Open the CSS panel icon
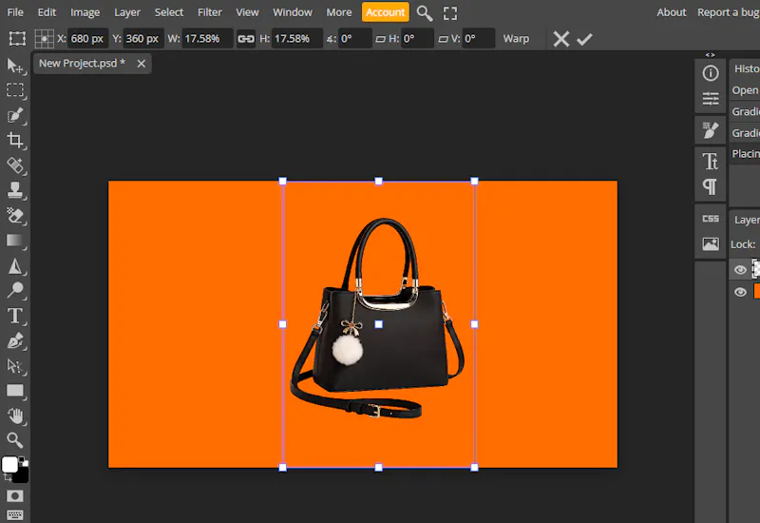760x523 pixels. tap(711, 219)
